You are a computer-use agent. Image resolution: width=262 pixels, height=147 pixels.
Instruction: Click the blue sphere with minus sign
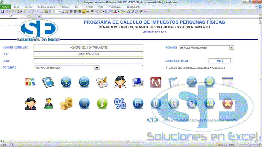tap(84, 82)
